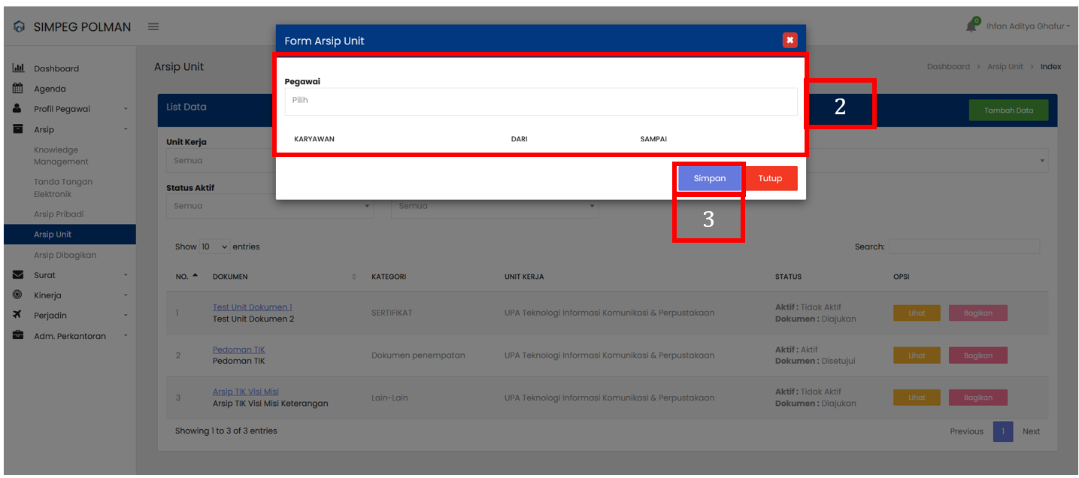
Task: Close the Form Arsip Unit dialog
Action: (790, 41)
